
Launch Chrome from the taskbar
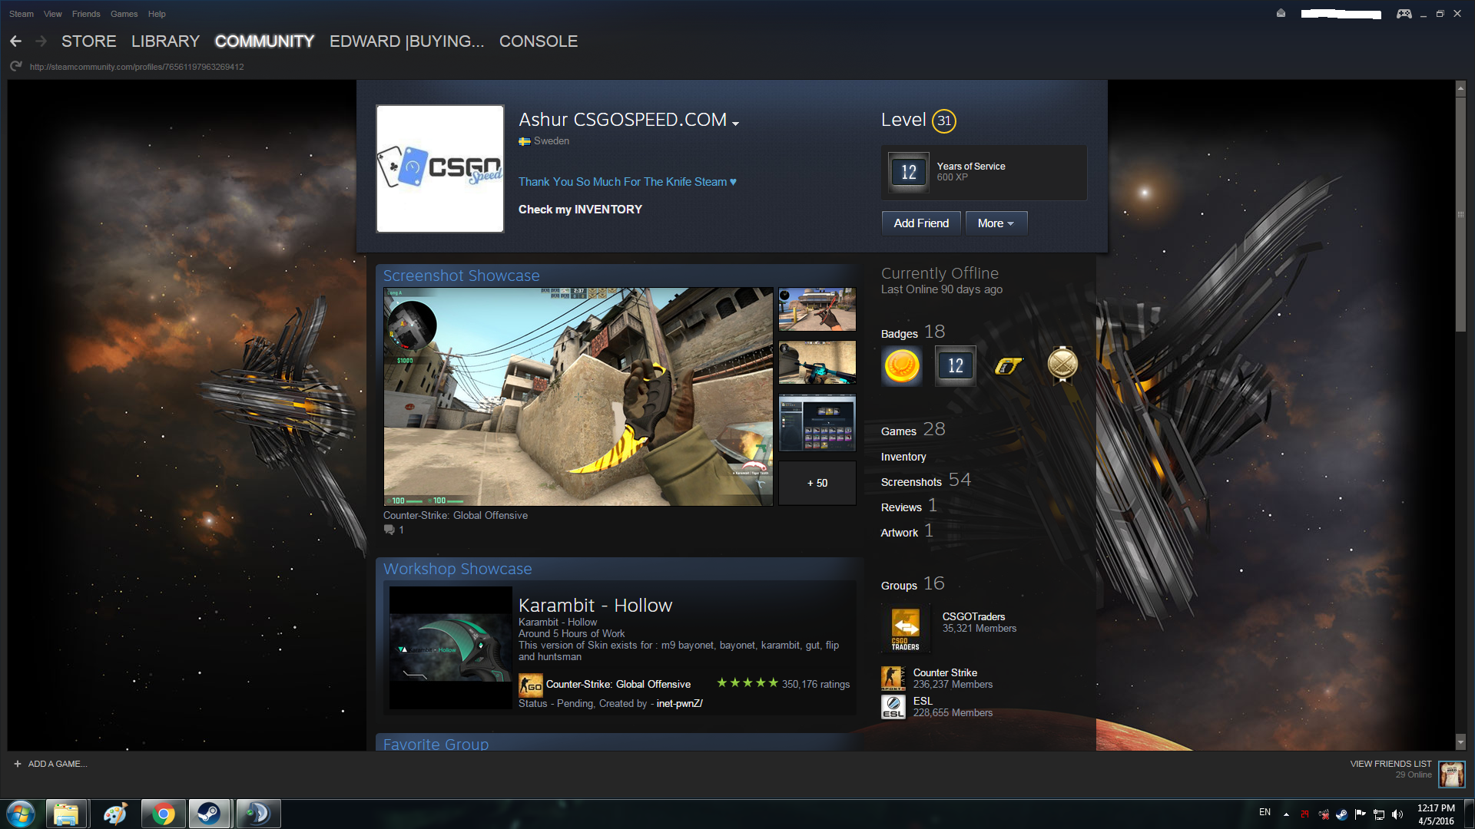pyautogui.click(x=163, y=814)
